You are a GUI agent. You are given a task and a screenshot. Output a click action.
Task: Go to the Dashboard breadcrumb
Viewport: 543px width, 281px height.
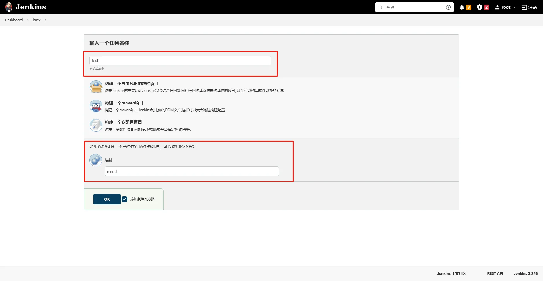(14, 20)
